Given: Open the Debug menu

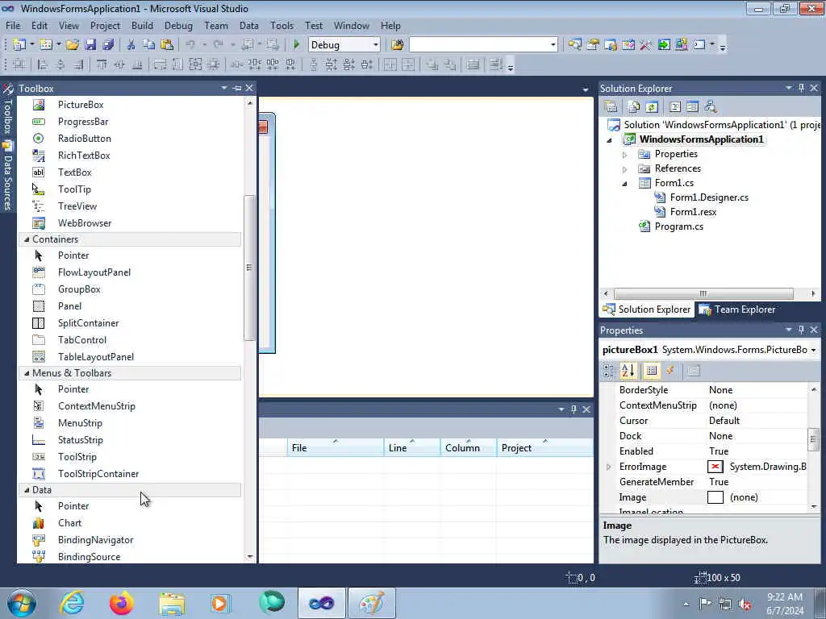Looking at the screenshot, I should click(x=178, y=25).
